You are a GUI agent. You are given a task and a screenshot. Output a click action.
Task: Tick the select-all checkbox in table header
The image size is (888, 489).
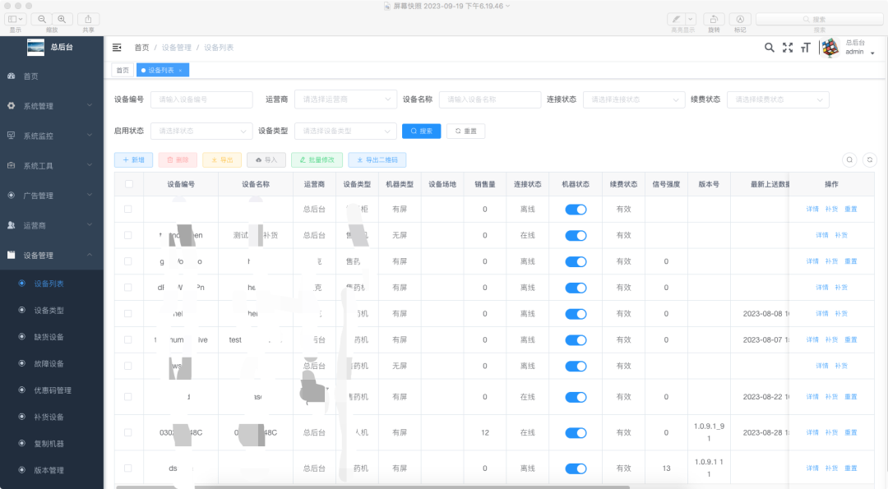tap(129, 184)
